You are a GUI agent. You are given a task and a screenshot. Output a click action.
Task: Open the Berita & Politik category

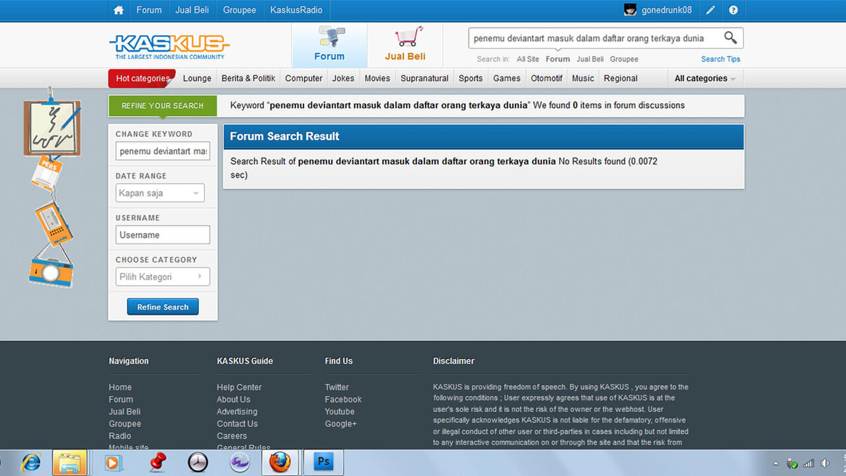(x=249, y=78)
